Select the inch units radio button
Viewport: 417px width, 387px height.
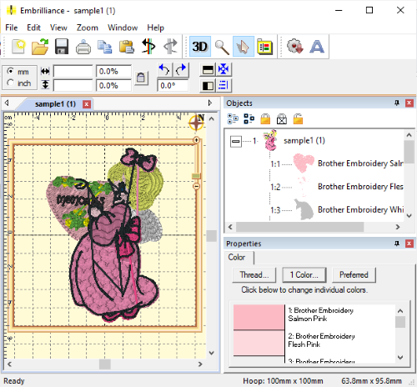pyautogui.click(x=11, y=83)
